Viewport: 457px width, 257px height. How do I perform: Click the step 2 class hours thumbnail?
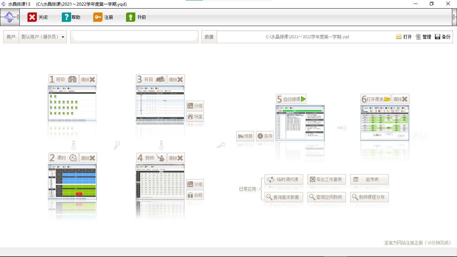[72, 181]
